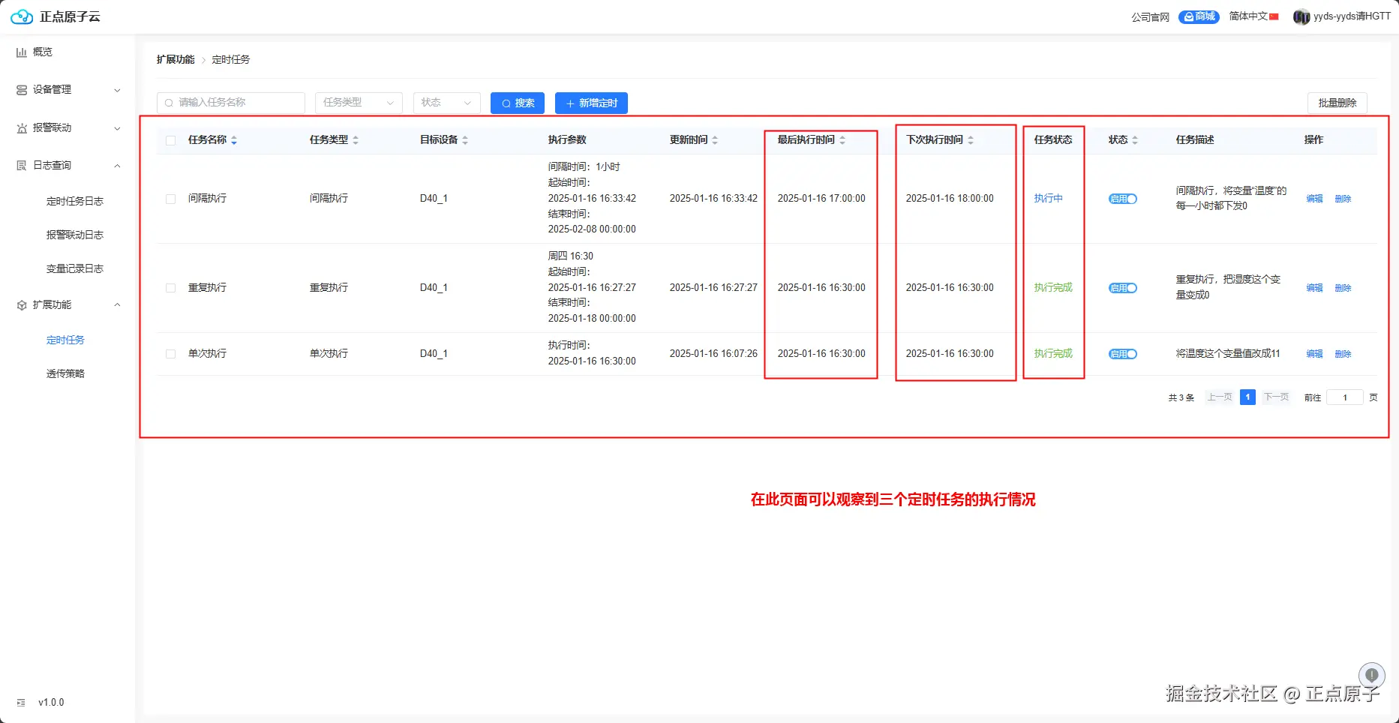Sort by 目标设备 column arrows
The width and height of the screenshot is (1399, 723).
click(465, 140)
